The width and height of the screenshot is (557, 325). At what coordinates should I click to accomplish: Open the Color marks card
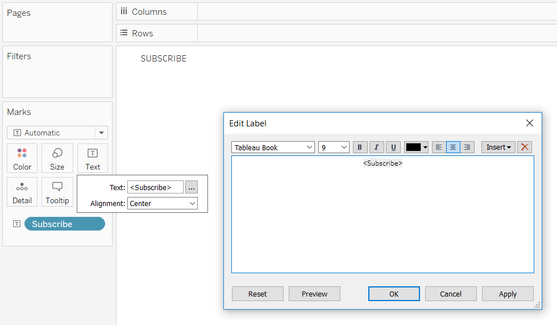(22, 158)
